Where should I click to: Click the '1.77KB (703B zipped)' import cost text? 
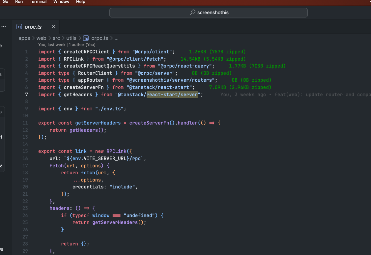click(x=257, y=66)
